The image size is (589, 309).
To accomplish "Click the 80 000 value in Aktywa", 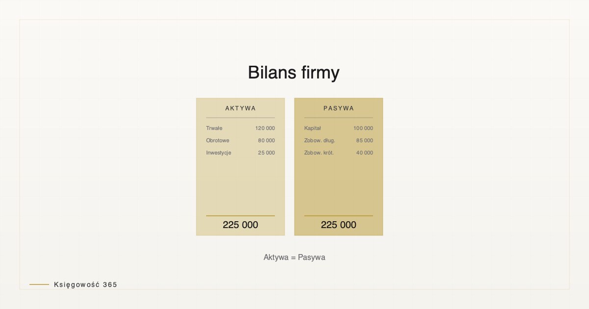I will (x=267, y=141).
